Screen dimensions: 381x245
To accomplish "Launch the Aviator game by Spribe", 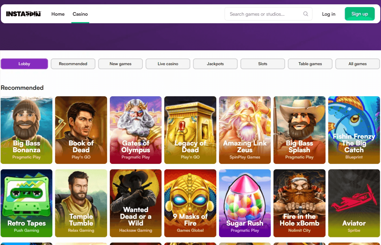I will [x=354, y=203].
